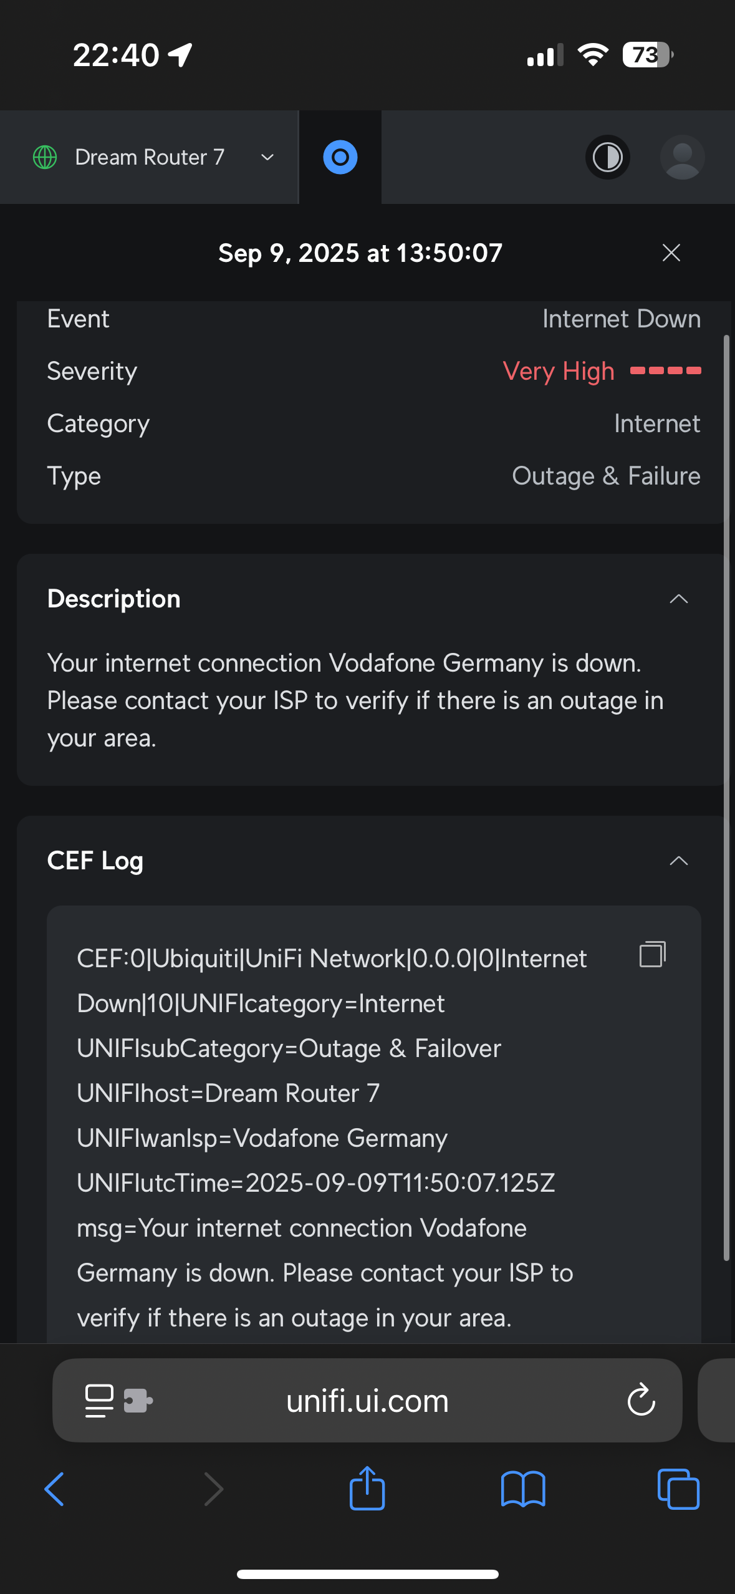
Task: Tap the unifi.ui.com address bar
Action: point(367,1401)
